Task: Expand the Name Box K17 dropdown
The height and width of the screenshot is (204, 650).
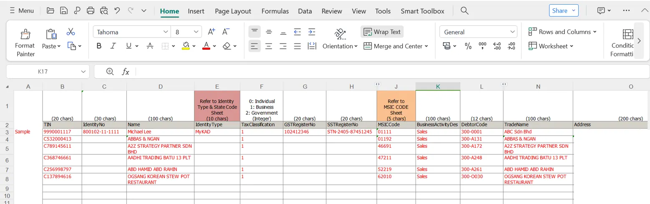Action: click(x=83, y=72)
